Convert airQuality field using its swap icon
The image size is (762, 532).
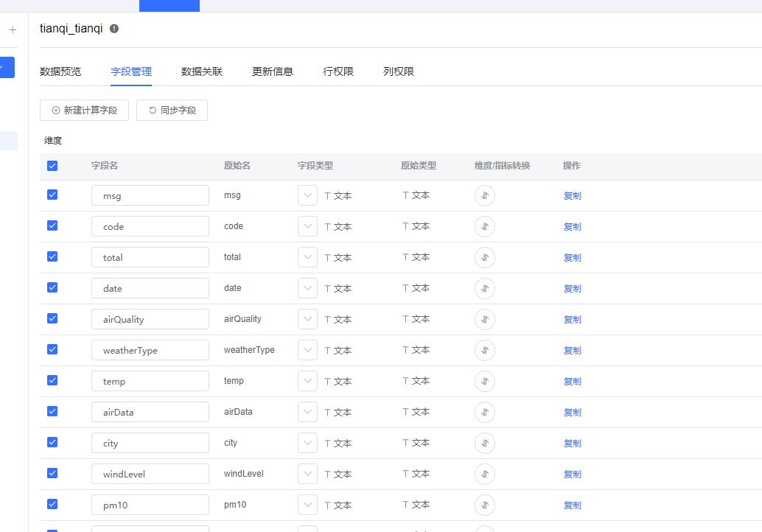click(484, 319)
